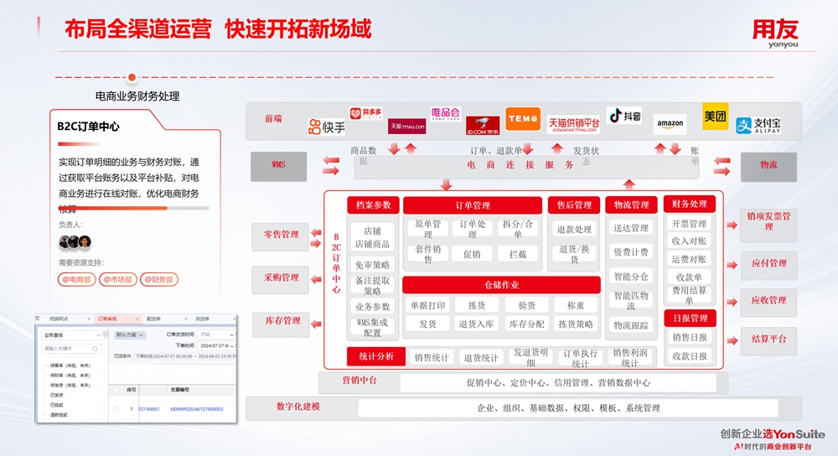The width and height of the screenshot is (838, 456).
Task: Click the 免审策略 cell
Action: click(x=373, y=265)
